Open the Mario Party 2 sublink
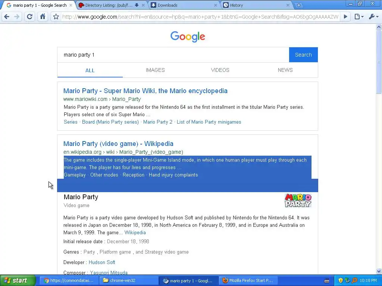 tap(158, 122)
